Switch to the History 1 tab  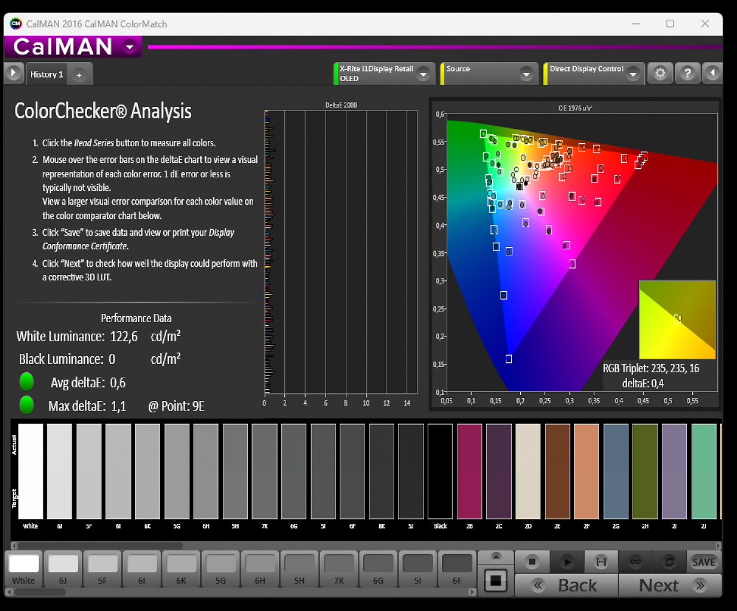click(47, 75)
